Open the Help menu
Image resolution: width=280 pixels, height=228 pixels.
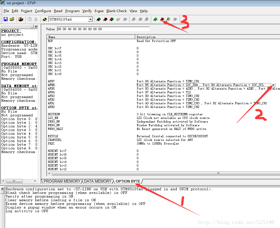pyautogui.click(x=144, y=11)
